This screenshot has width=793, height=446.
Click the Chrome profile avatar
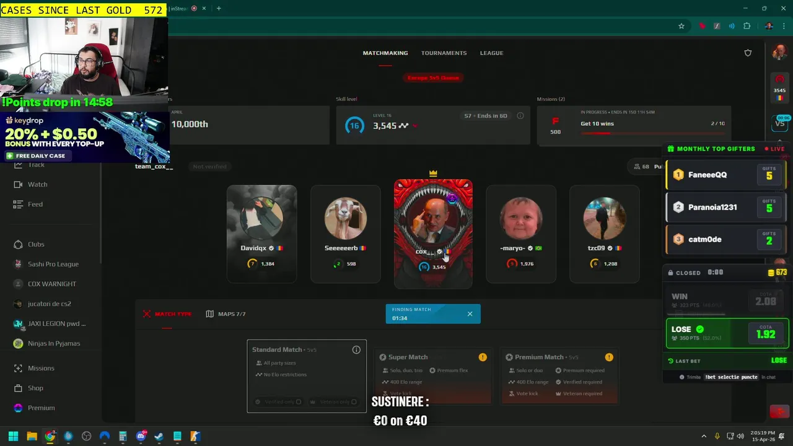[769, 26]
